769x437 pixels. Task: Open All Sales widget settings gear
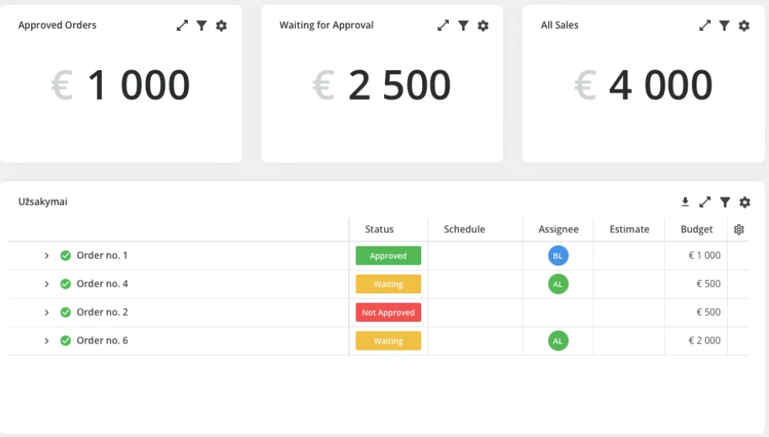tap(744, 25)
